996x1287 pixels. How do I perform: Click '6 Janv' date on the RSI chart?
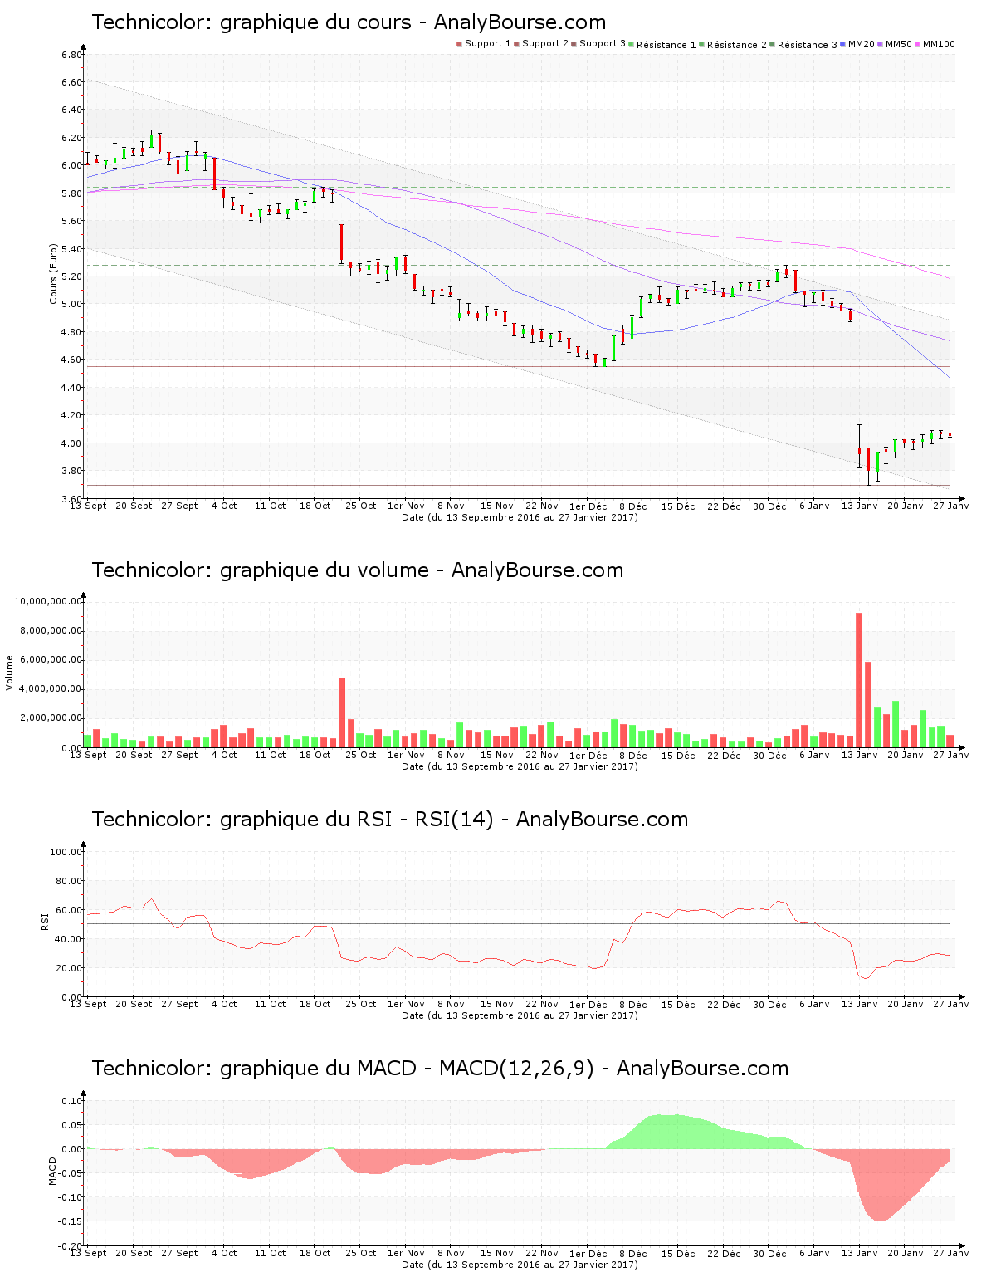[x=814, y=1004]
